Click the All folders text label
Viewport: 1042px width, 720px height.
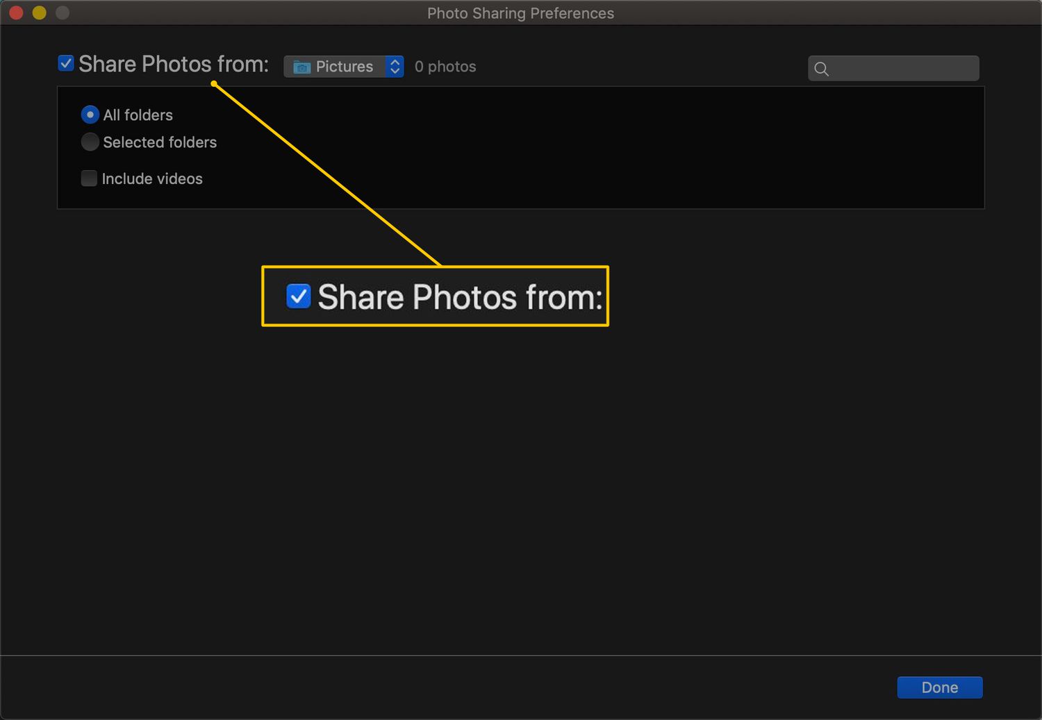(138, 115)
